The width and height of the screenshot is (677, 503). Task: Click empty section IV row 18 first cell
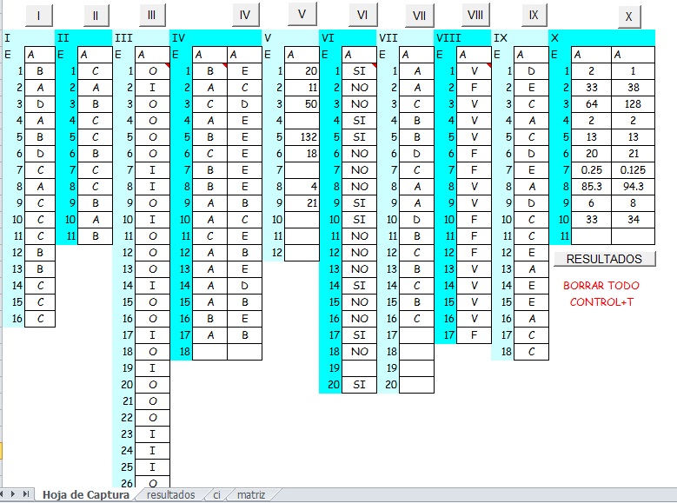click(209, 352)
